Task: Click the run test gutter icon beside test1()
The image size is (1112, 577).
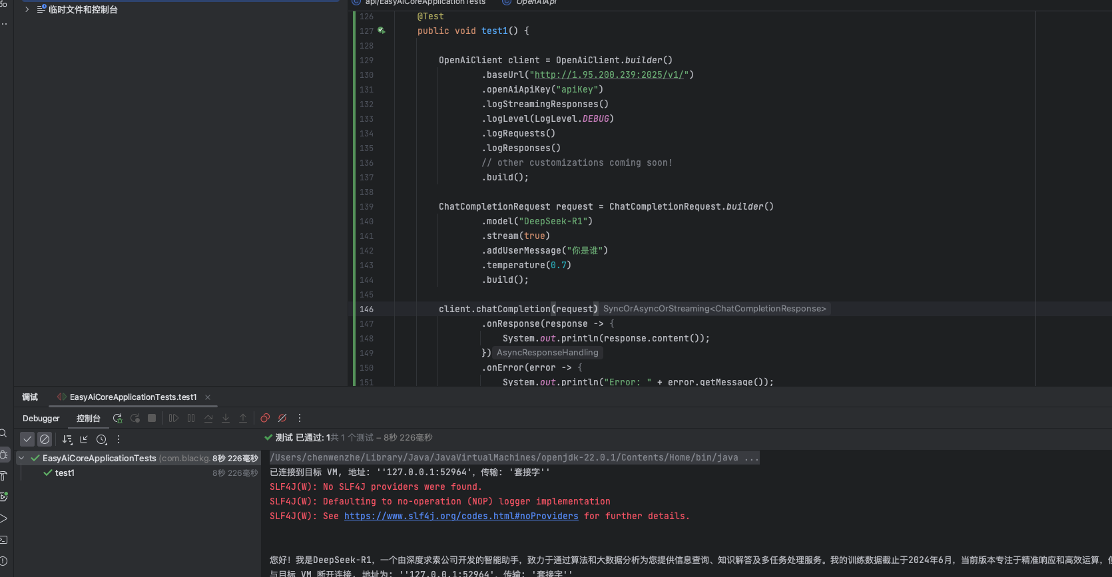Action: (382, 31)
